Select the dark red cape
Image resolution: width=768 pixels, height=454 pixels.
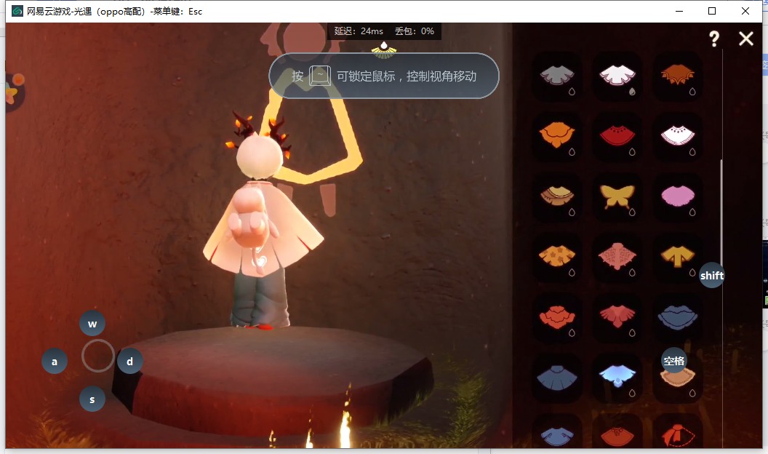(x=617, y=135)
